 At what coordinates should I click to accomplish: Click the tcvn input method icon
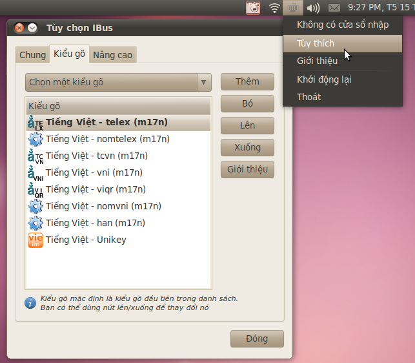[35, 156]
